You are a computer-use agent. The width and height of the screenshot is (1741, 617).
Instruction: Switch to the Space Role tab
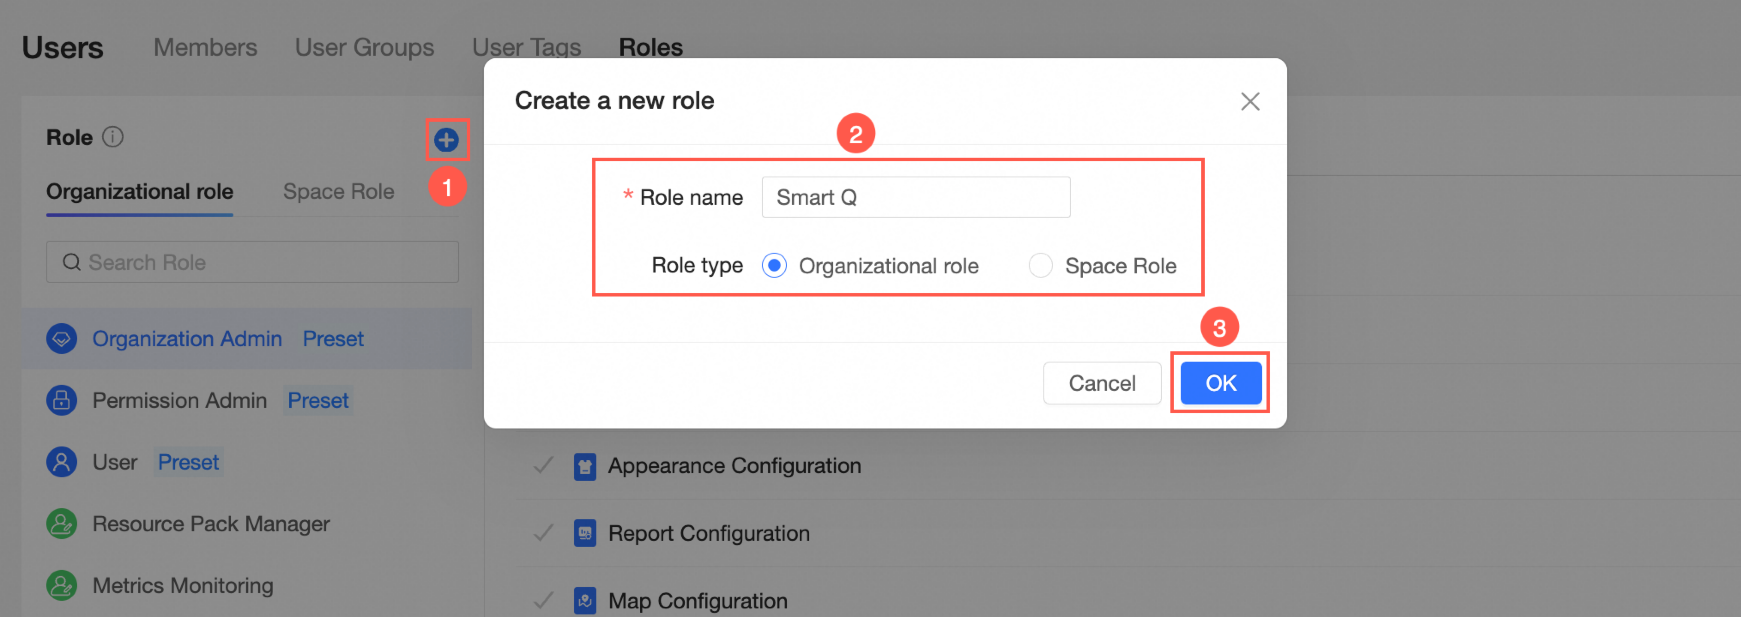pos(338,192)
